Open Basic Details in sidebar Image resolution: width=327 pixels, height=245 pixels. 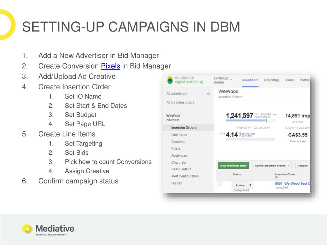coord(181,169)
